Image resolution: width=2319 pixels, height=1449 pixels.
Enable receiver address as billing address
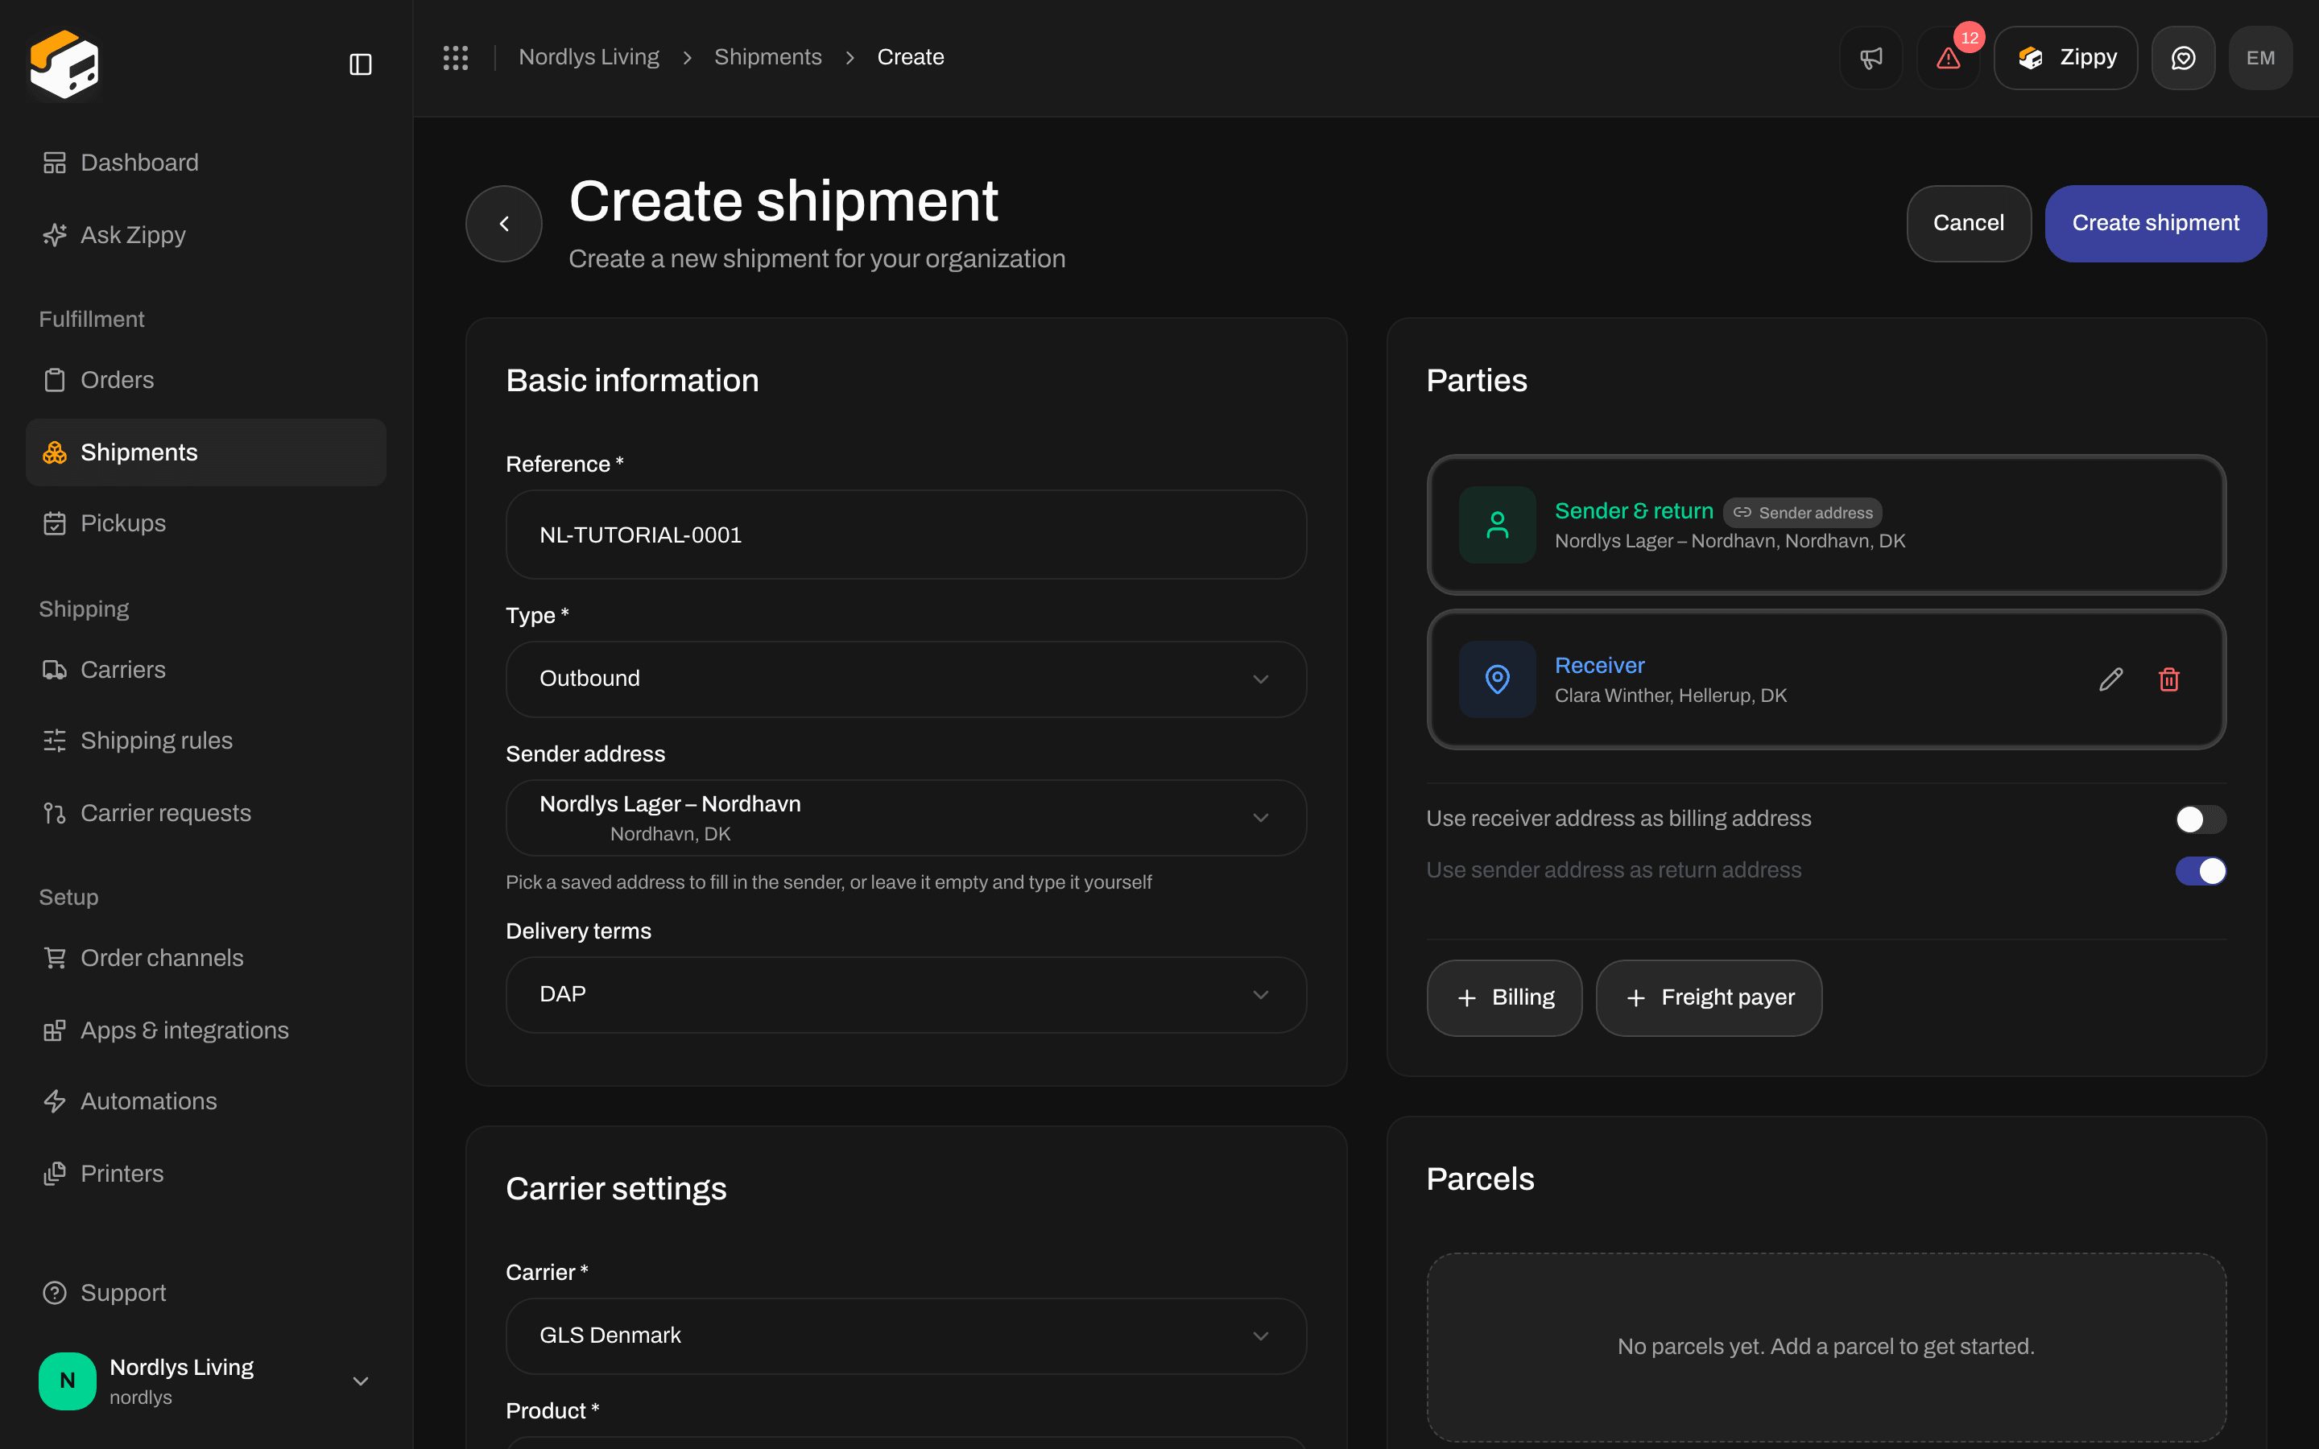click(x=2200, y=819)
